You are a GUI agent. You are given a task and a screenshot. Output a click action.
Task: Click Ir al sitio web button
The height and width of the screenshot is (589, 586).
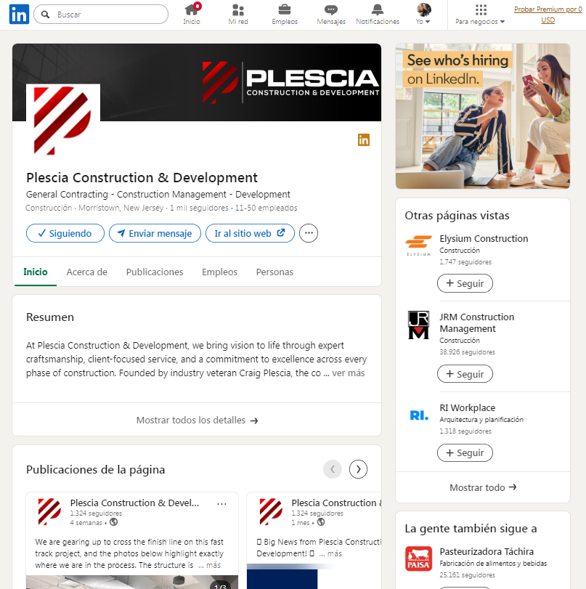(x=250, y=233)
